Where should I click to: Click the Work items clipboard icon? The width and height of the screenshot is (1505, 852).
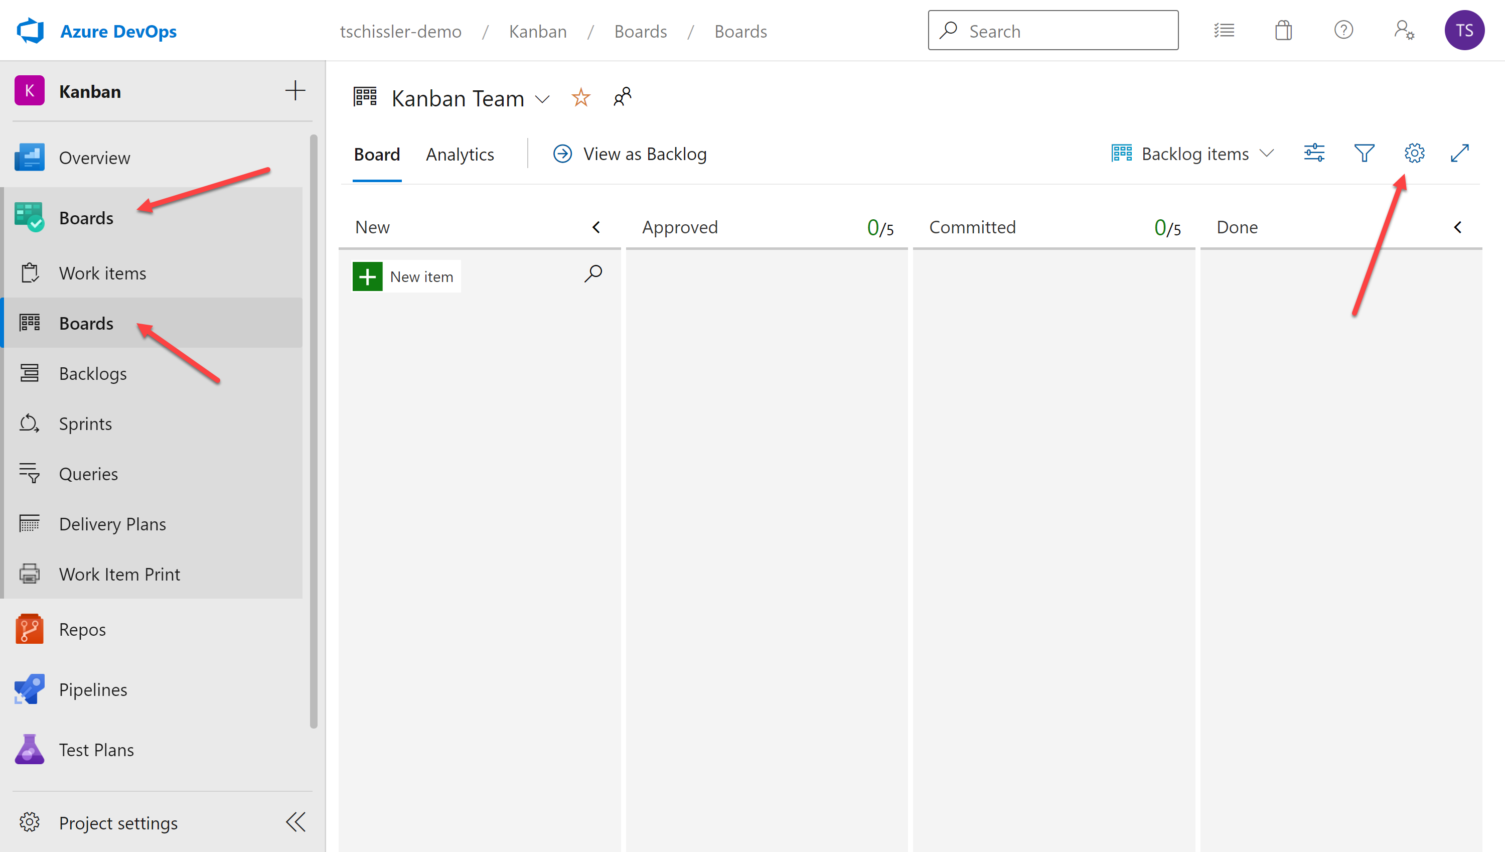[29, 272]
